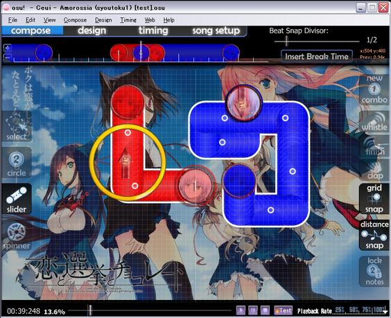
Task: Click the play button
Action: coord(241,310)
